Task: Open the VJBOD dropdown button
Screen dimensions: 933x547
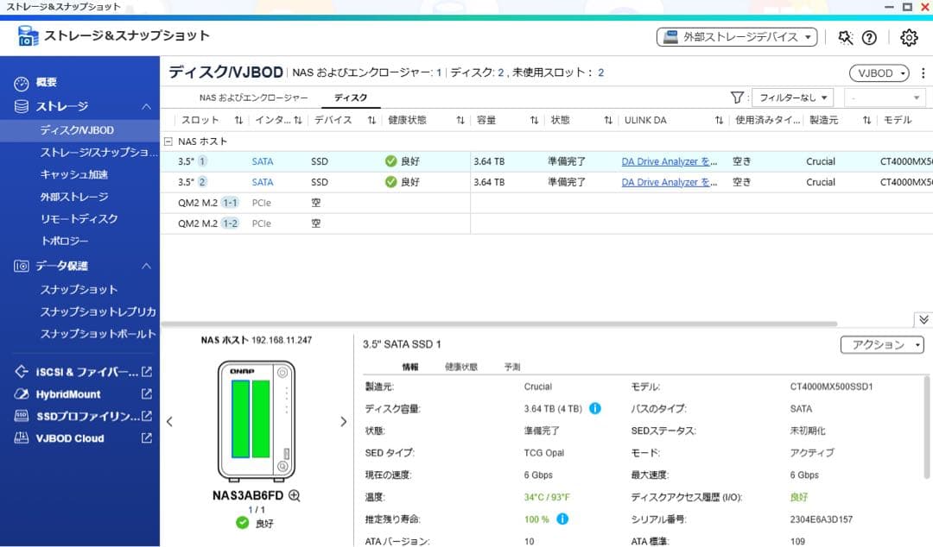Action: point(879,73)
